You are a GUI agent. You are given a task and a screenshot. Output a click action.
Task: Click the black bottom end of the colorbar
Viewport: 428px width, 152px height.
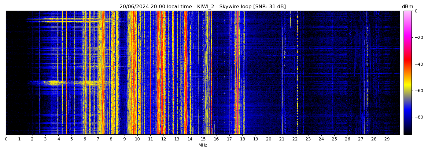coord(408,133)
